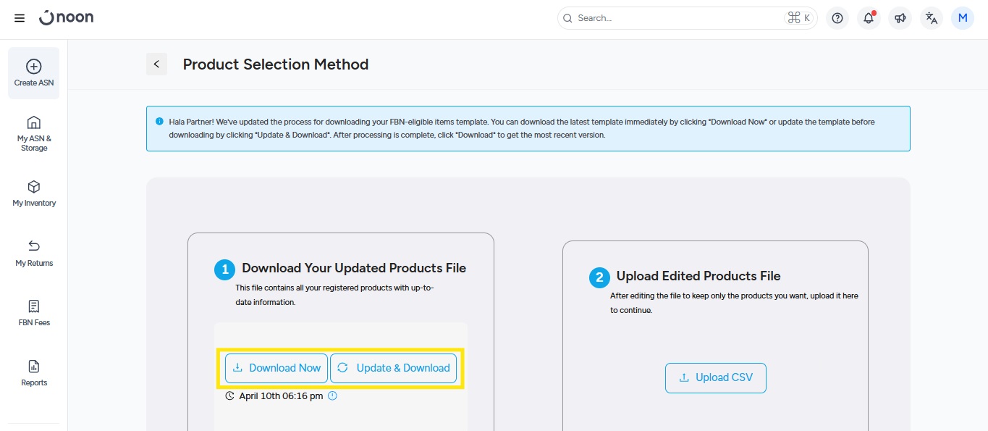Open FBN Fees in the sidebar
Image resolution: width=988 pixels, height=431 pixels.
tap(34, 312)
